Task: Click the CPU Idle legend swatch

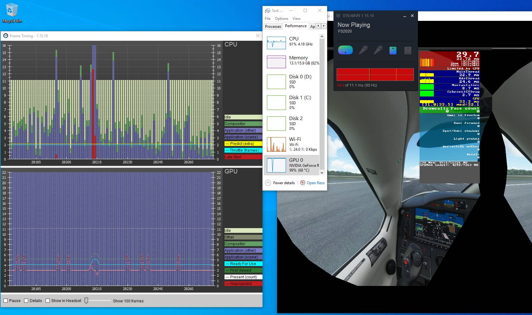Action: click(243, 117)
